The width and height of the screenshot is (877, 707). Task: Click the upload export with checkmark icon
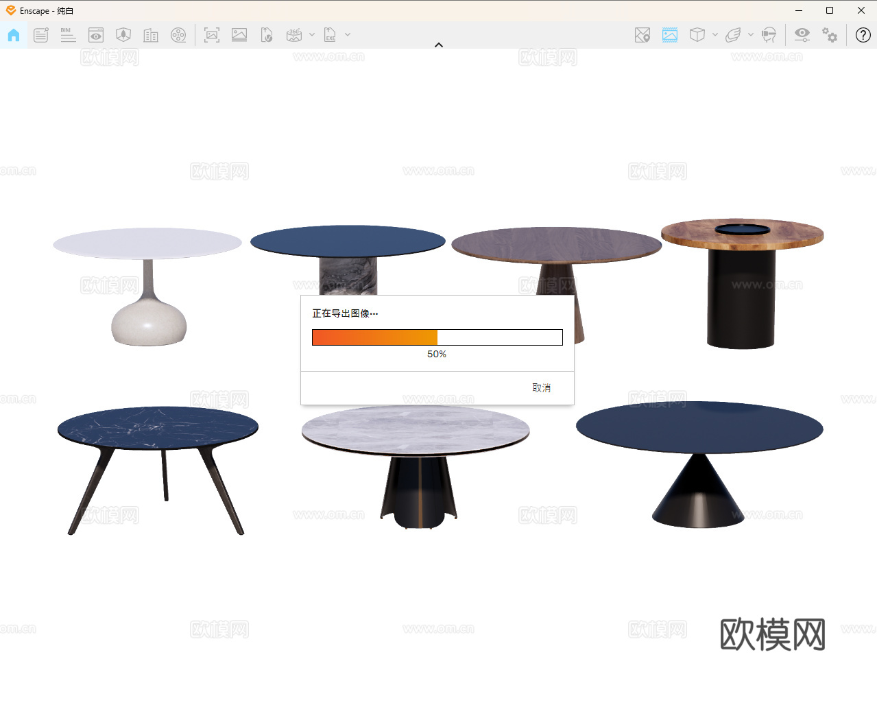click(267, 35)
